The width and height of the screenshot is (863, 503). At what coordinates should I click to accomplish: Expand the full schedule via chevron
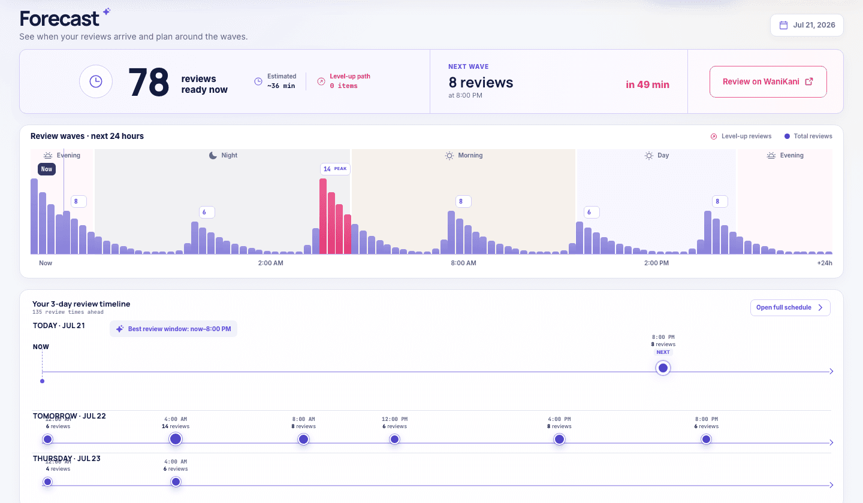coord(820,307)
